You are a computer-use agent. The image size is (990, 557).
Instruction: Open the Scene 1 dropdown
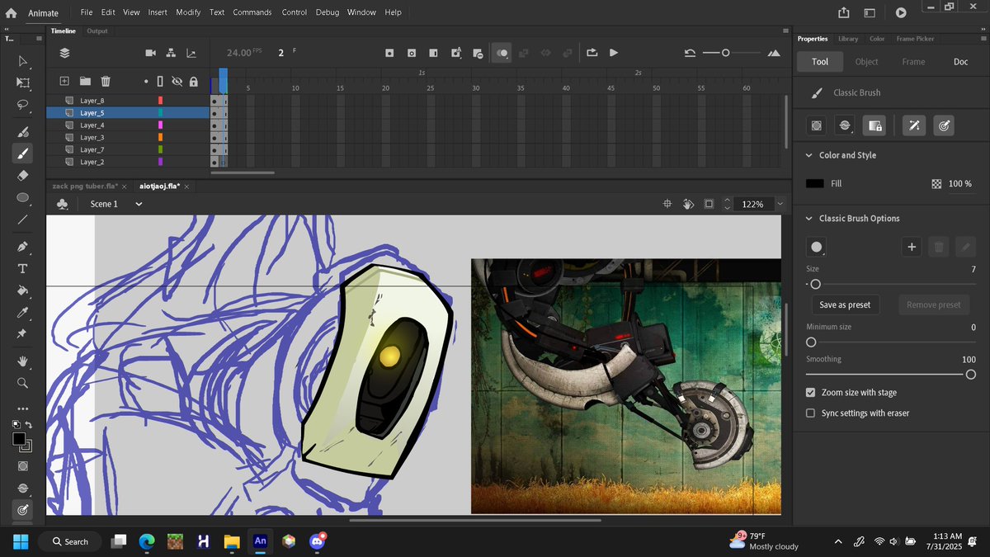point(137,203)
